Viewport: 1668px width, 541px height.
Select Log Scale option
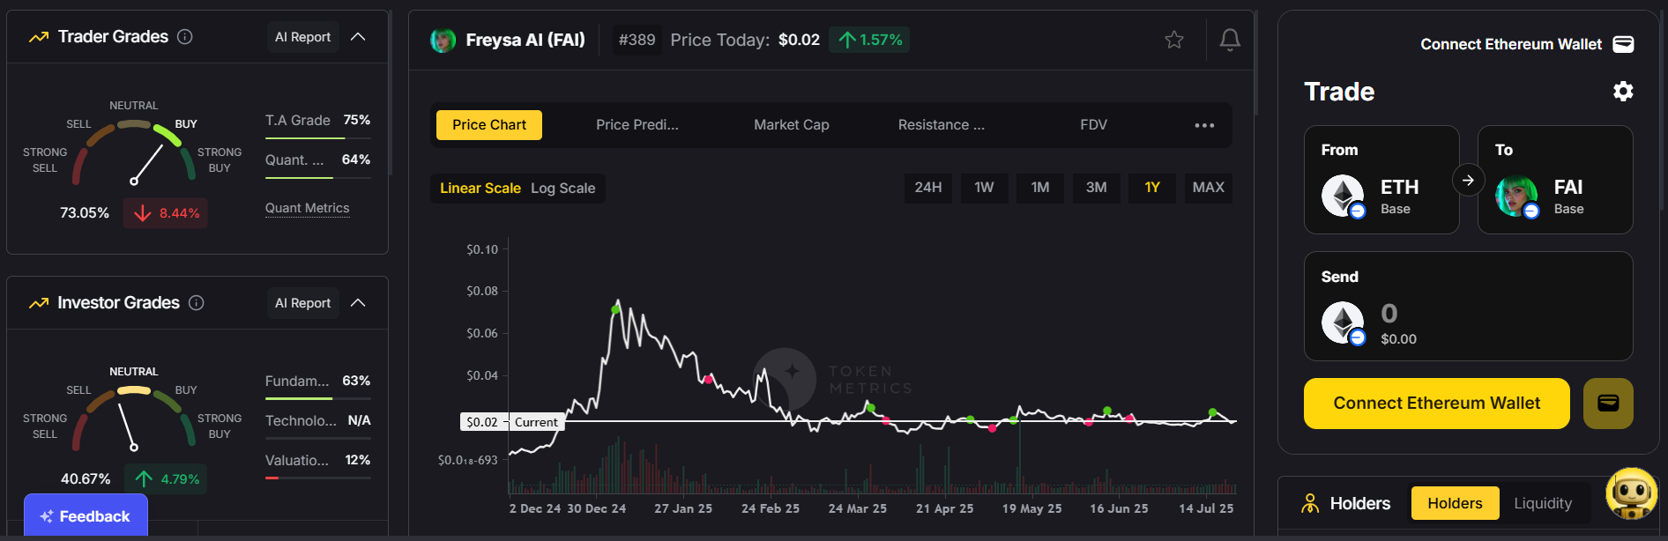563,189
